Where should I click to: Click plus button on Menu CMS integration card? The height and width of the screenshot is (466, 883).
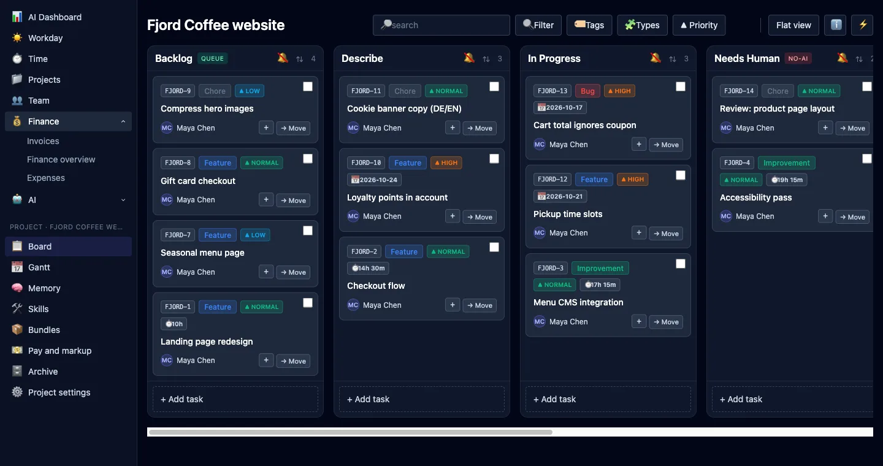[639, 321]
